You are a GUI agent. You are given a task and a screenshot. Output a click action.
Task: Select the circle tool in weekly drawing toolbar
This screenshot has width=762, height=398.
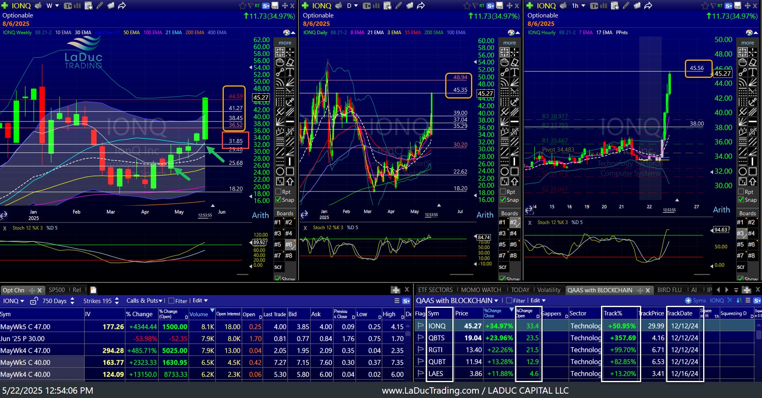tap(280, 171)
